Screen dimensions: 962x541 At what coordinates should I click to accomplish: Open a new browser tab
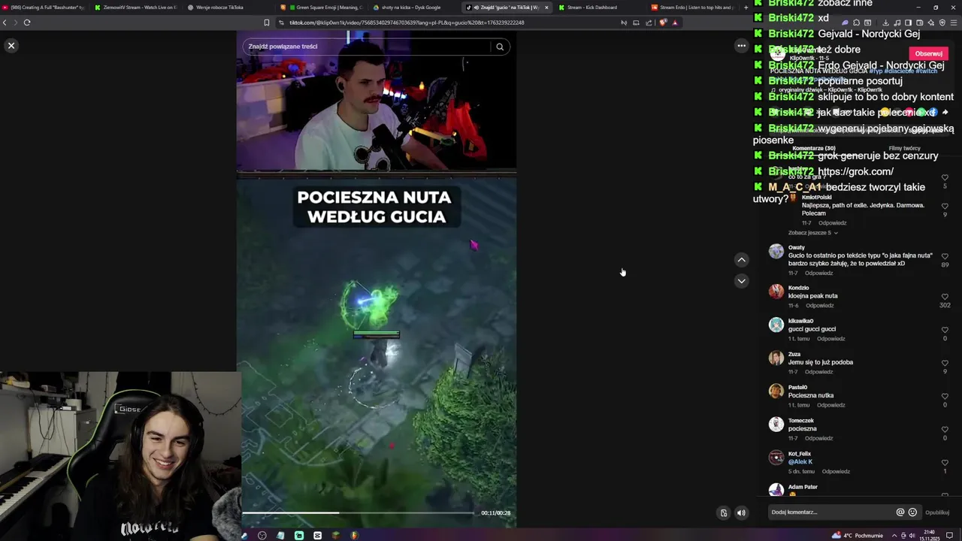[x=746, y=8]
